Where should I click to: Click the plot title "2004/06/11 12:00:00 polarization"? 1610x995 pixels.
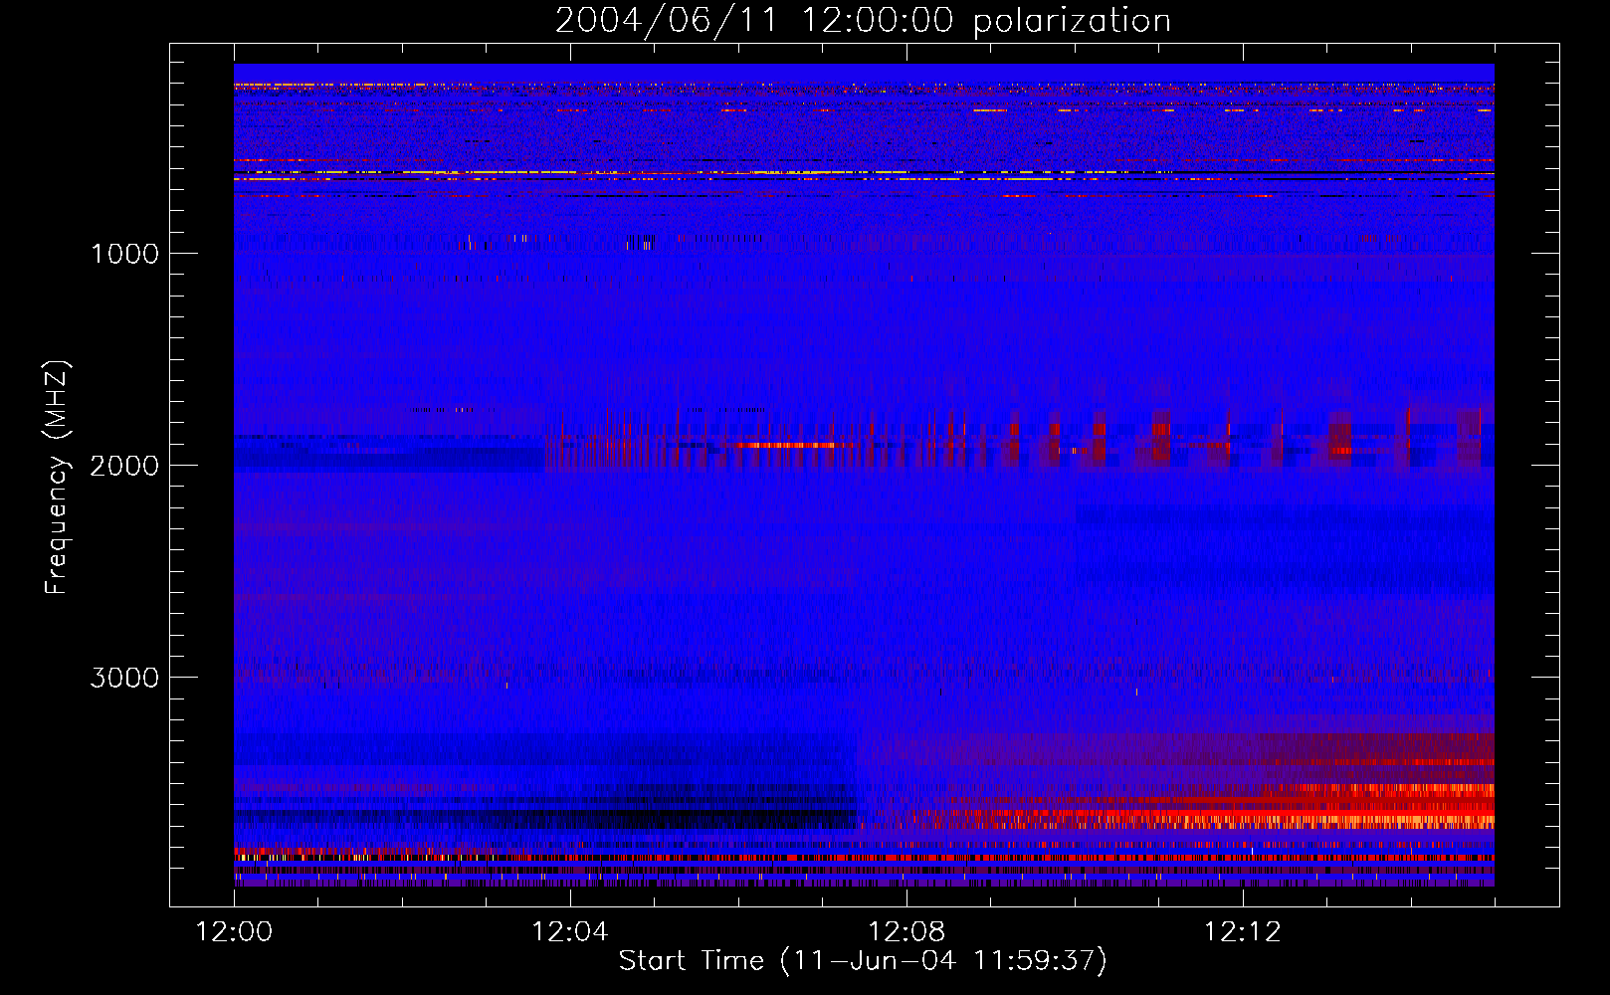tap(863, 20)
